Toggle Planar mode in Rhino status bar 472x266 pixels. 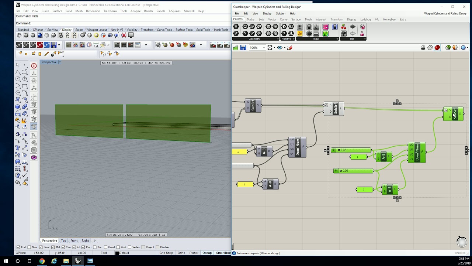194,253
